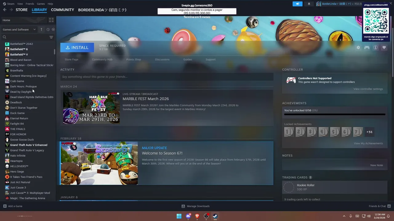
Task: Click the recent activity clock icon
Action: tap(48, 29)
